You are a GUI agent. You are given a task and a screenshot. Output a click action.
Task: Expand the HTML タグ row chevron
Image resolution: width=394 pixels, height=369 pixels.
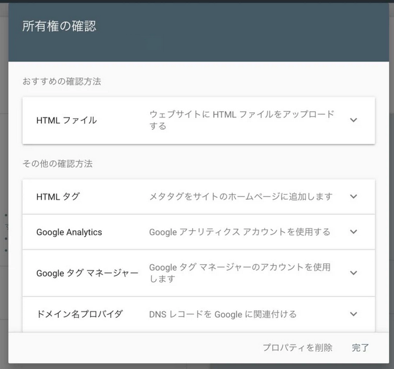tap(353, 197)
